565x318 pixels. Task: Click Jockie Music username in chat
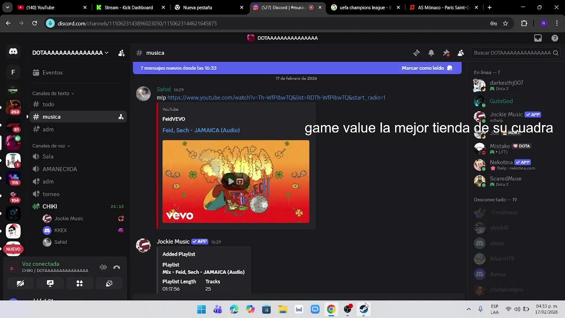point(173,242)
